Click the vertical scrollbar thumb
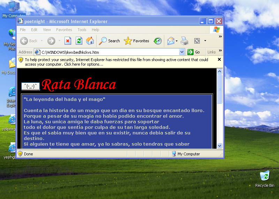The height and width of the screenshot is (199, 279). 220,89
